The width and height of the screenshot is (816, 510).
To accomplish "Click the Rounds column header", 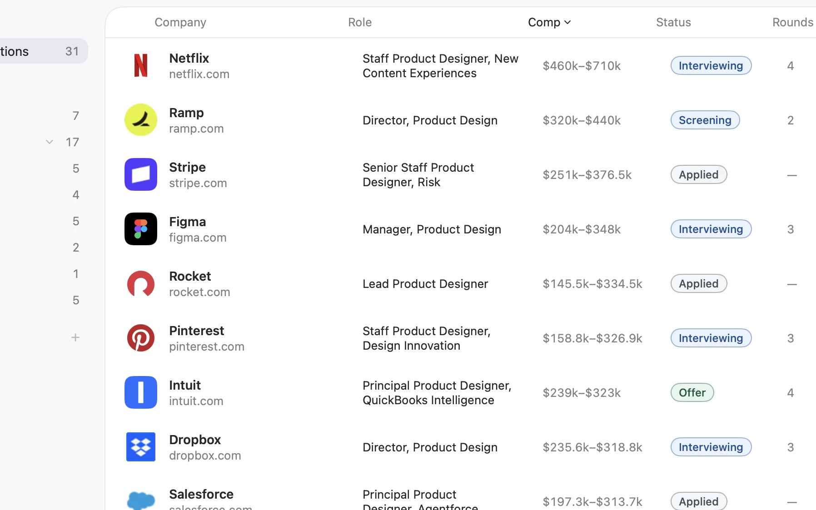I will [793, 22].
